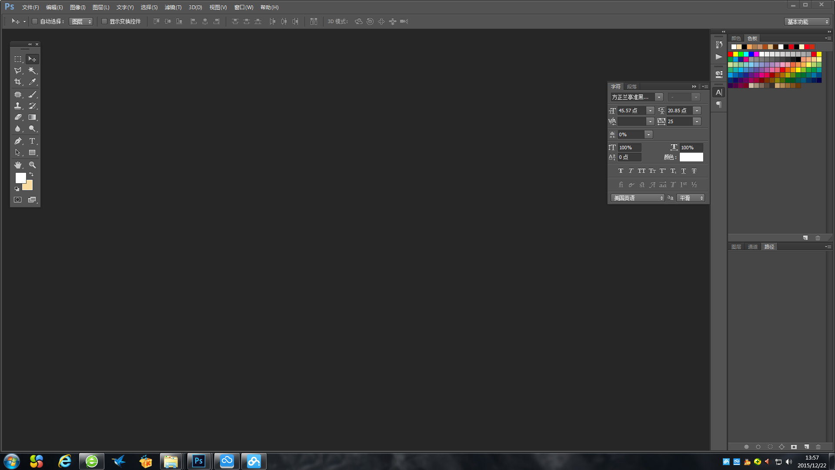Toggle Quick Mask mode button

(x=18, y=200)
